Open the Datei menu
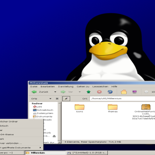This screenshot has width=155, height=155. pyautogui.click(x=34, y=86)
